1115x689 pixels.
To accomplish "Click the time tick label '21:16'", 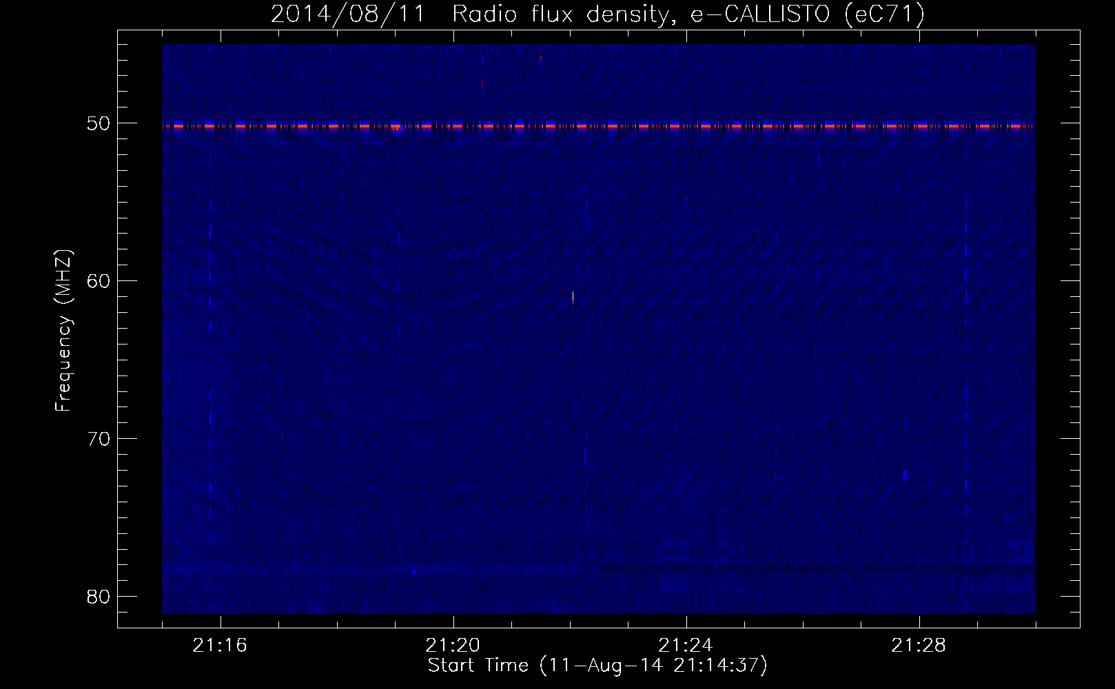I will (220, 645).
